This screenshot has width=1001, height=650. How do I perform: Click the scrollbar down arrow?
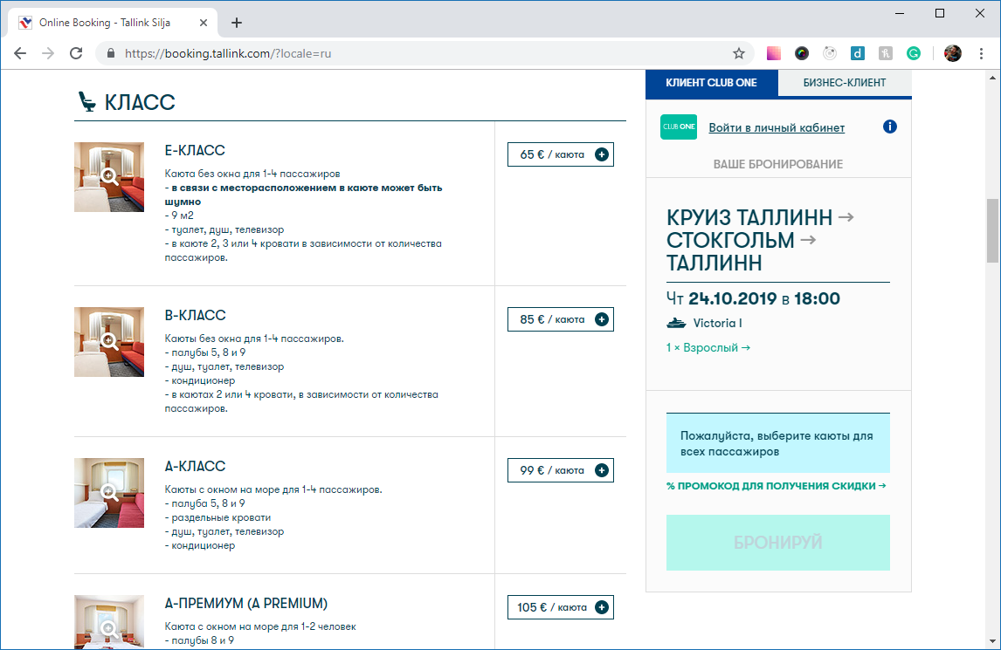point(992,641)
